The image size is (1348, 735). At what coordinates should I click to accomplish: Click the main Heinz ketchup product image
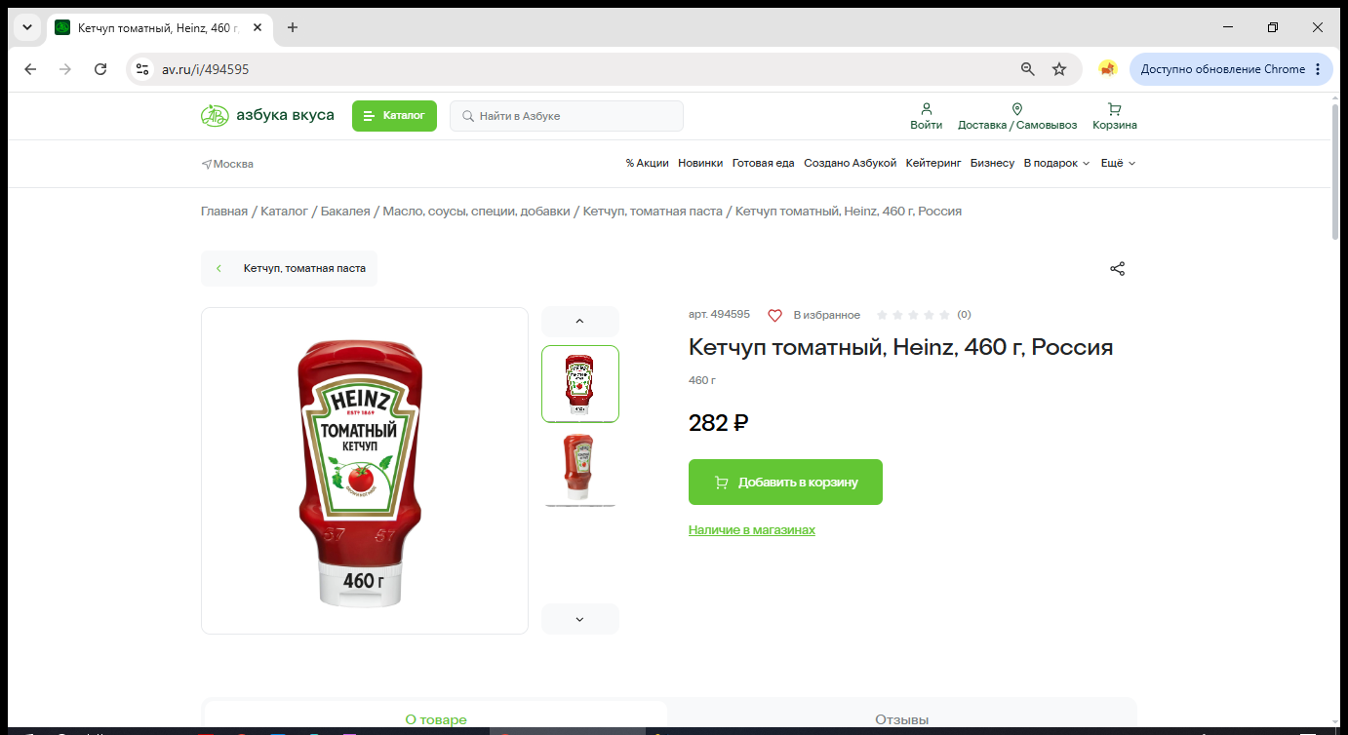pos(365,471)
